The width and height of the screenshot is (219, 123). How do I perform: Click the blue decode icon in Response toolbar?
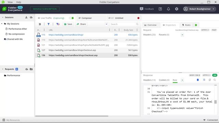tap(198, 80)
